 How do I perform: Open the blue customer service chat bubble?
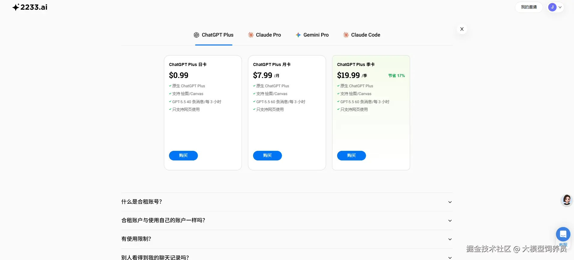click(563, 234)
